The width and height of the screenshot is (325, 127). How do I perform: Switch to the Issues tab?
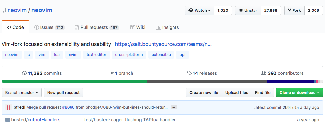[50, 27]
